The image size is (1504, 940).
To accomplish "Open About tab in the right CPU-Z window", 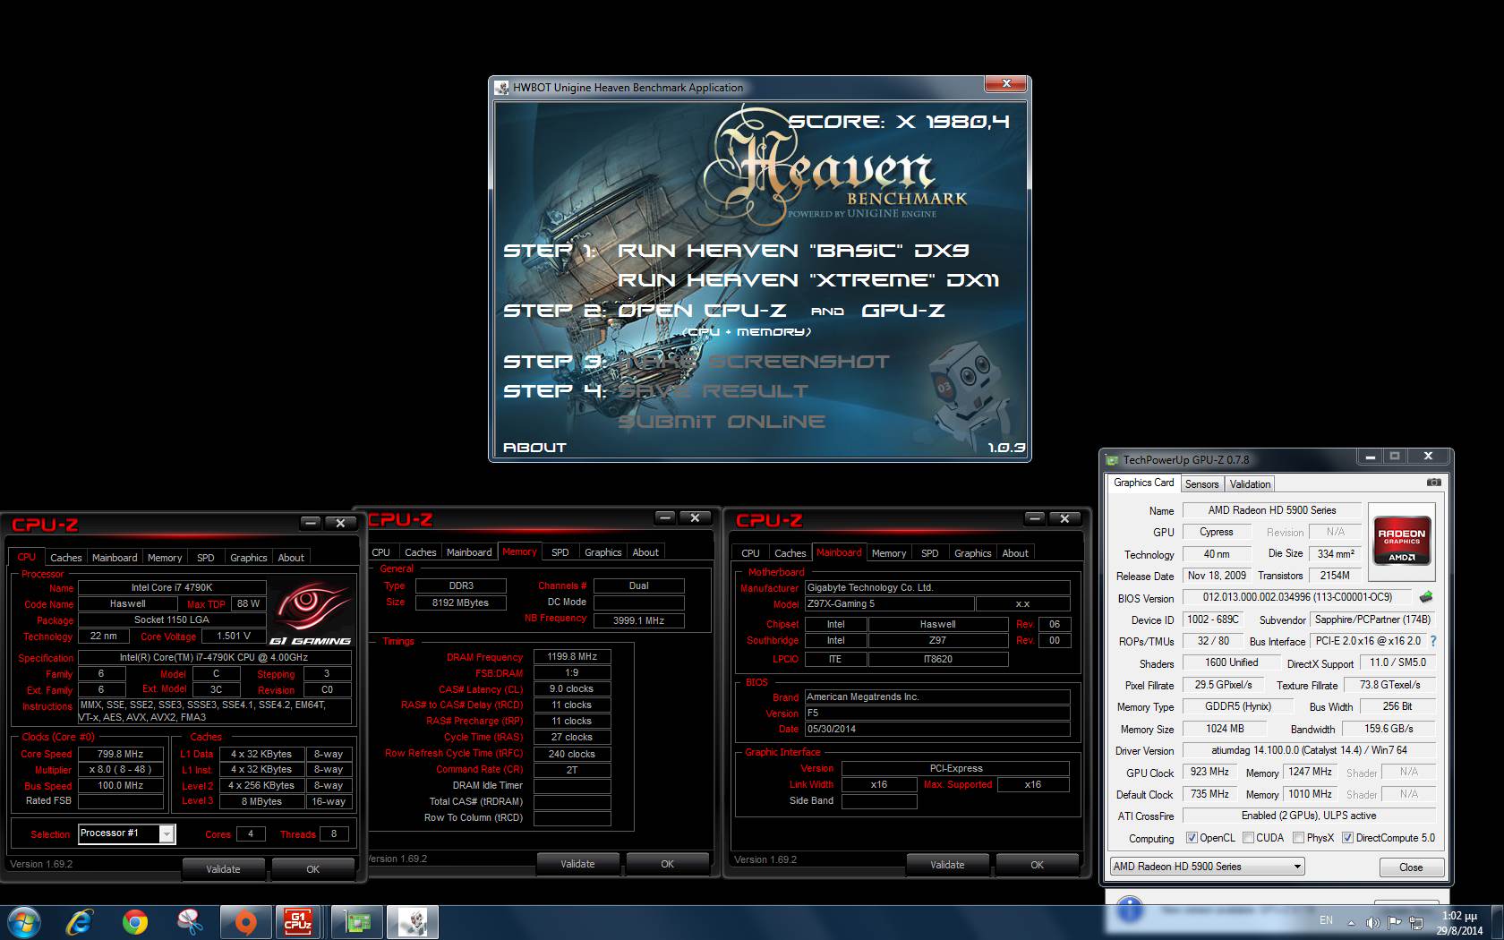I will 1015,553.
